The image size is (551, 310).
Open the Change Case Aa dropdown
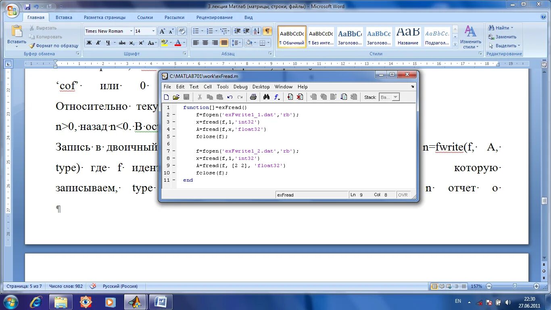coord(152,43)
